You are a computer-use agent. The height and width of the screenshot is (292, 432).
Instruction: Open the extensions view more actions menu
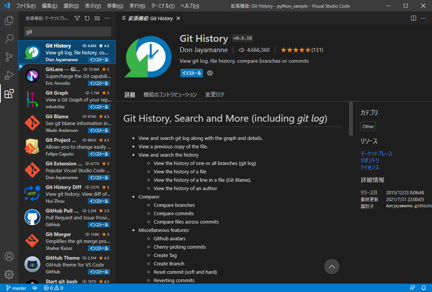click(107, 18)
